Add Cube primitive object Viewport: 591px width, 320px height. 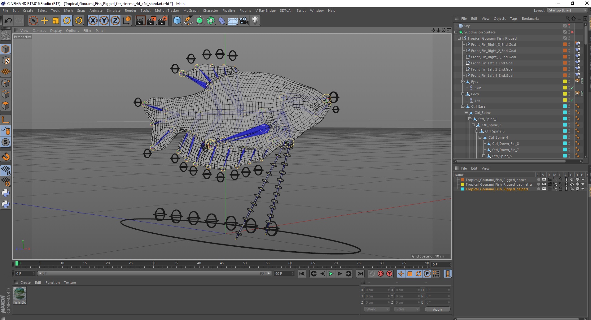pos(177,20)
